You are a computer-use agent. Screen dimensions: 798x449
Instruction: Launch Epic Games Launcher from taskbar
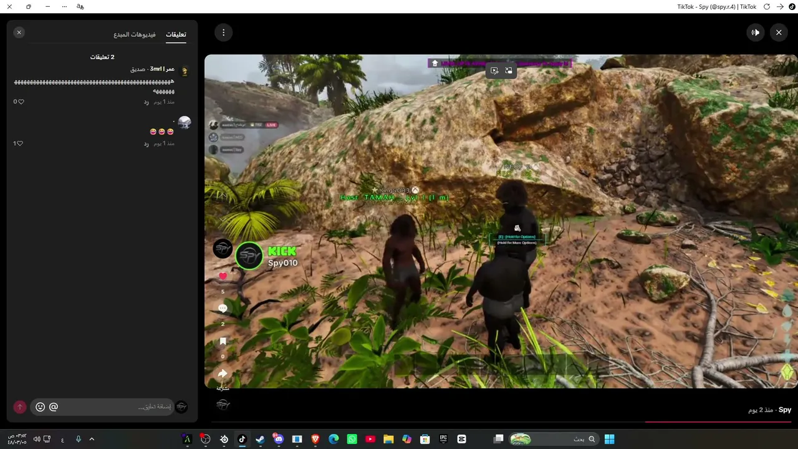pos(443,439)
